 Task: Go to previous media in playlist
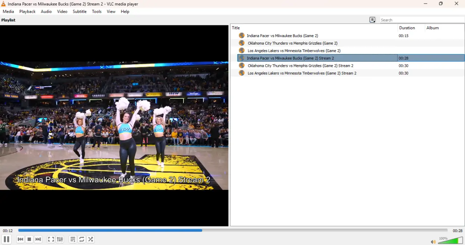(20, 239)
